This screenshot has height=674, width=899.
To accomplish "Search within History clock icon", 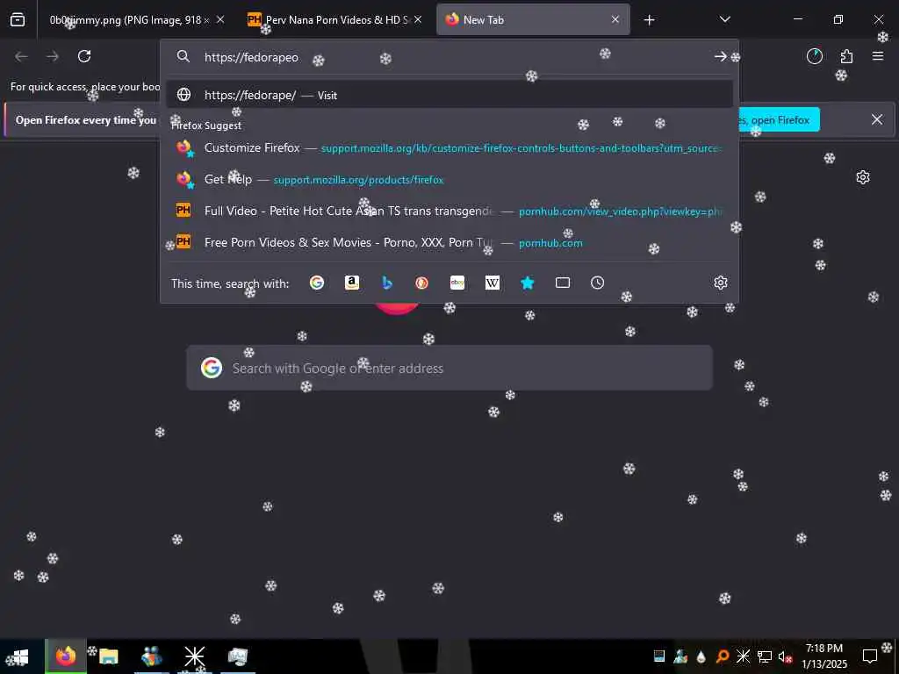I will [597, 283].
